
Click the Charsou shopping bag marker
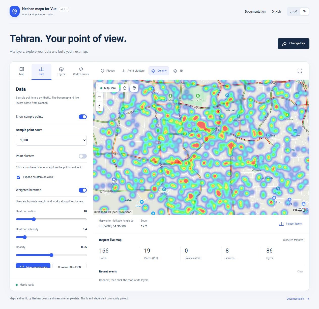289,200
